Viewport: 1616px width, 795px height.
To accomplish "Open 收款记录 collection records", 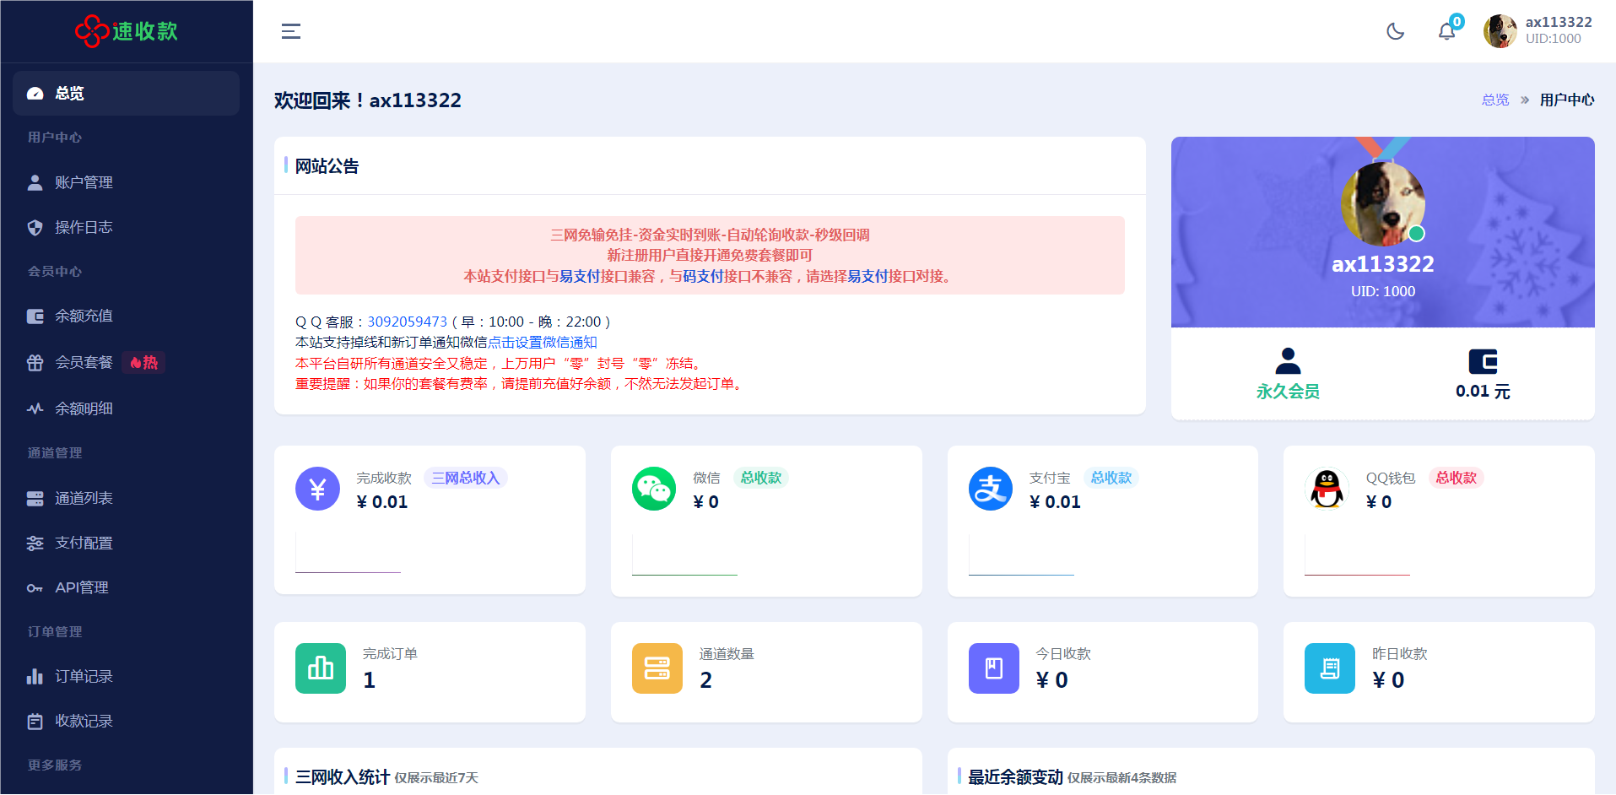I will pyautogui.click(x=84, y=721).
